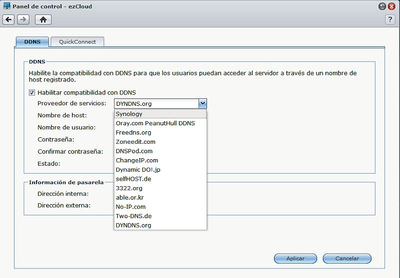Pick ChangeIP.com as service provider
Viewport: 400px width, 278px height.
(x=160, y=160)
